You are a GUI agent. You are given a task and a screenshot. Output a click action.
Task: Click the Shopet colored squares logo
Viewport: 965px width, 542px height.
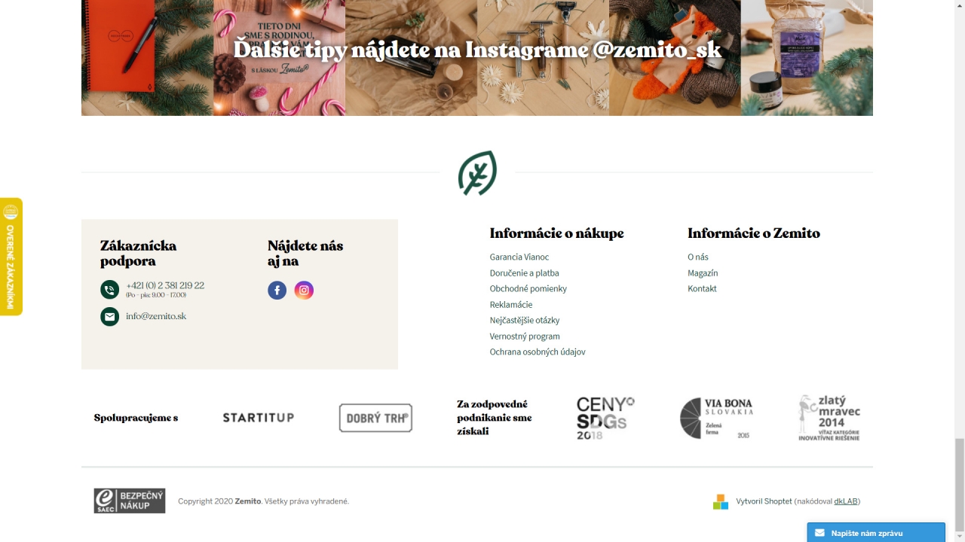721,501
